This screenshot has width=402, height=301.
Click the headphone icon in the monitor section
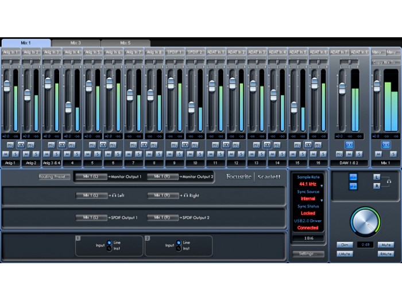389,181
